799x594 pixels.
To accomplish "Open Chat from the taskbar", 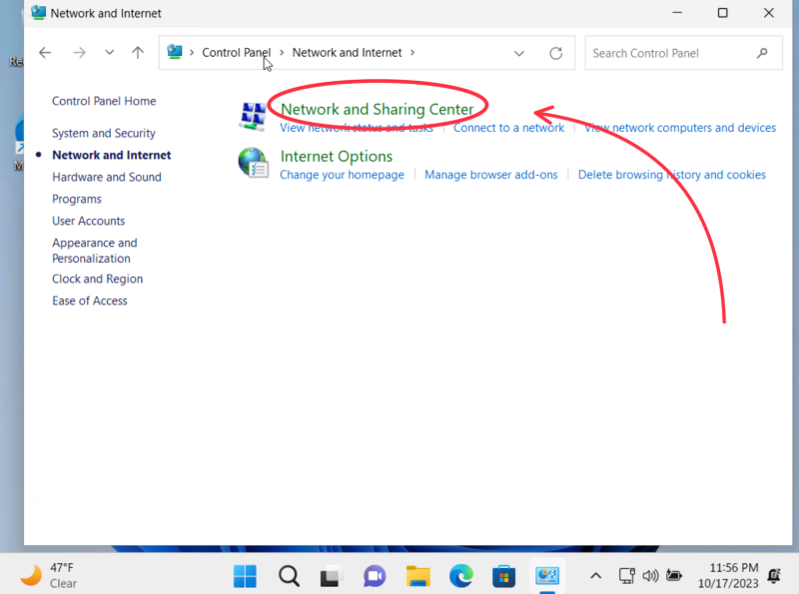I will pyautogui.click(x=374, y=576).
